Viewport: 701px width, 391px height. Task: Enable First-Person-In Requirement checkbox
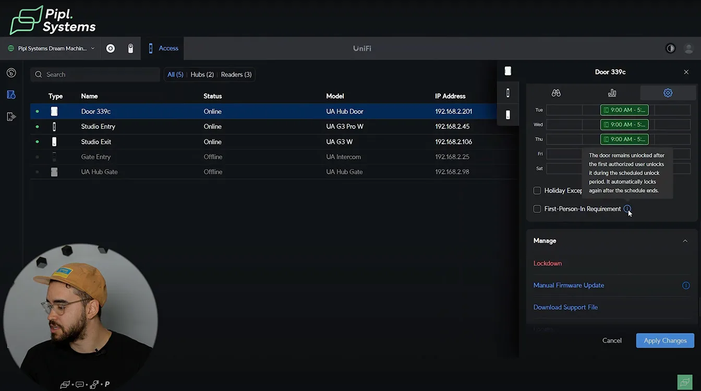[x=537, y=209]
